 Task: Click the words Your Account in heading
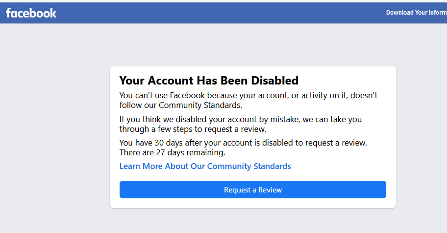pos(156,81)
